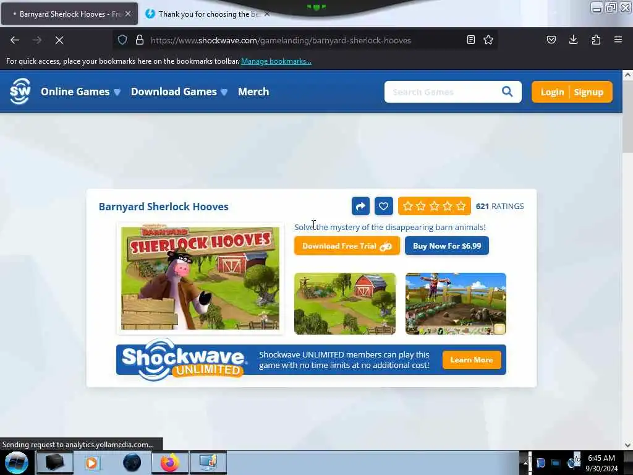Open main Sherlock Hooves cover image
Image resolution: width=633 pixels, height=475 pixels.
tap(200, 278)
